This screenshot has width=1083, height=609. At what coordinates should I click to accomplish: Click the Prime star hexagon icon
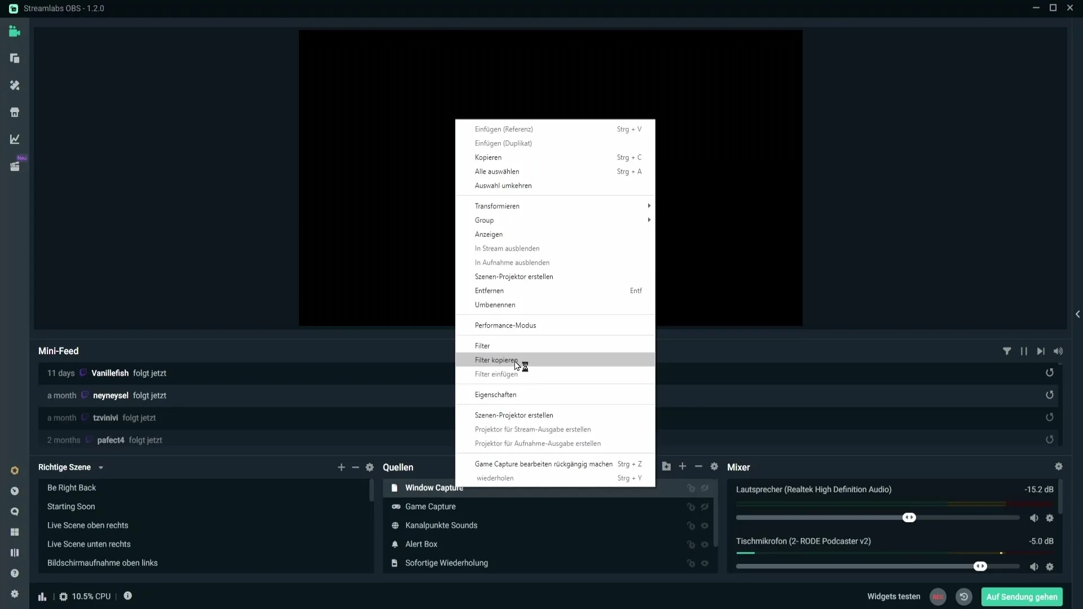(x=15, y=470)
